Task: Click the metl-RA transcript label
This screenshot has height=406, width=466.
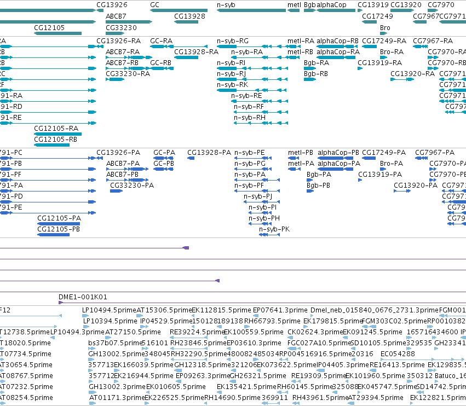Action: click(x=301, y=40)
